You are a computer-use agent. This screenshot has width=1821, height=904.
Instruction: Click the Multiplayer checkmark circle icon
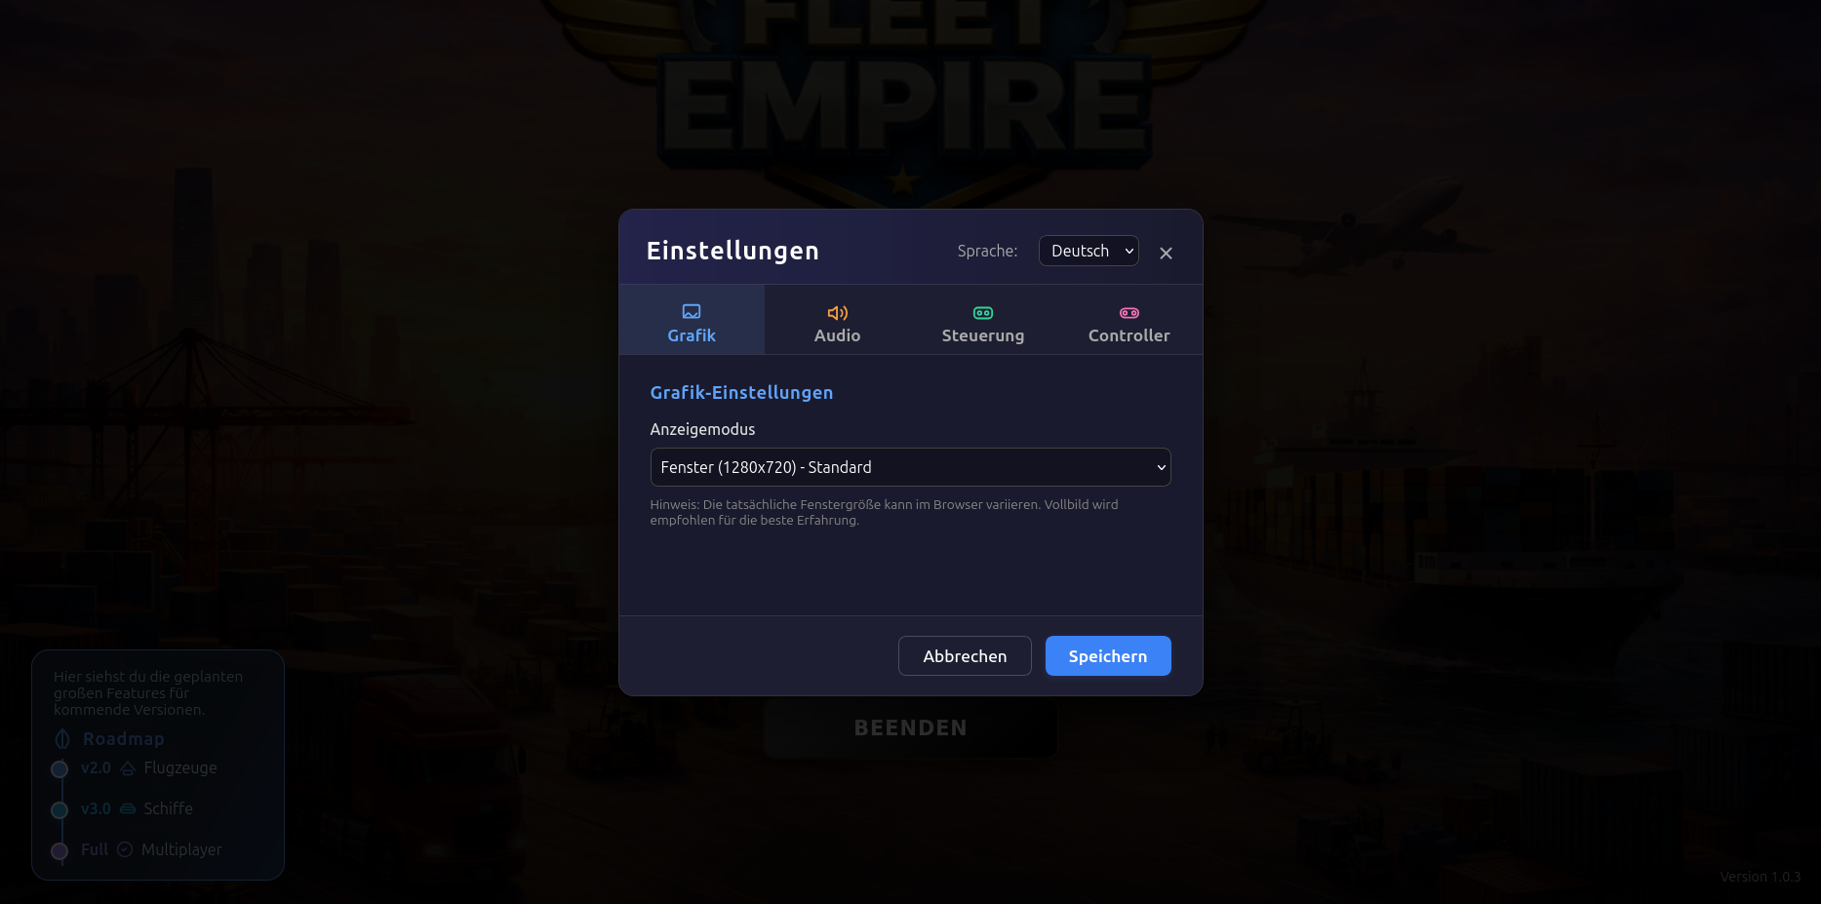click(125, 850)
